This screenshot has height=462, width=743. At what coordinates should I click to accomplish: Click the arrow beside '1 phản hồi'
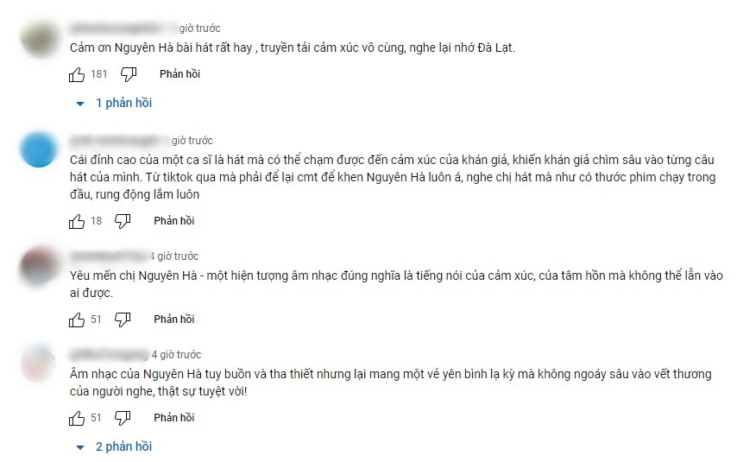pos(80,104)
